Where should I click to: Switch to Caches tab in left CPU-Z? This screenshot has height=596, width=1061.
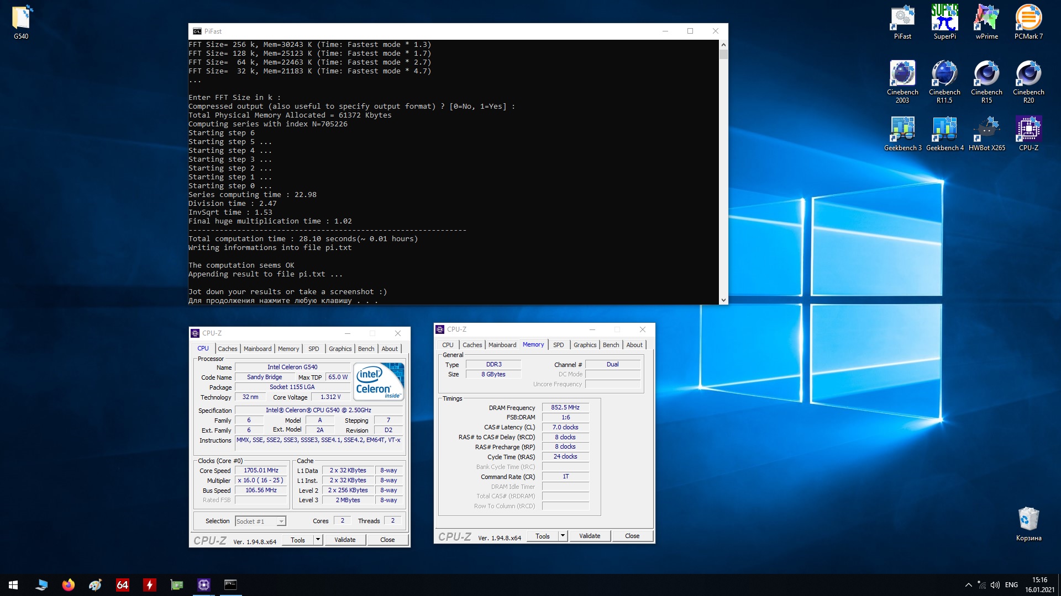[227, 349]
